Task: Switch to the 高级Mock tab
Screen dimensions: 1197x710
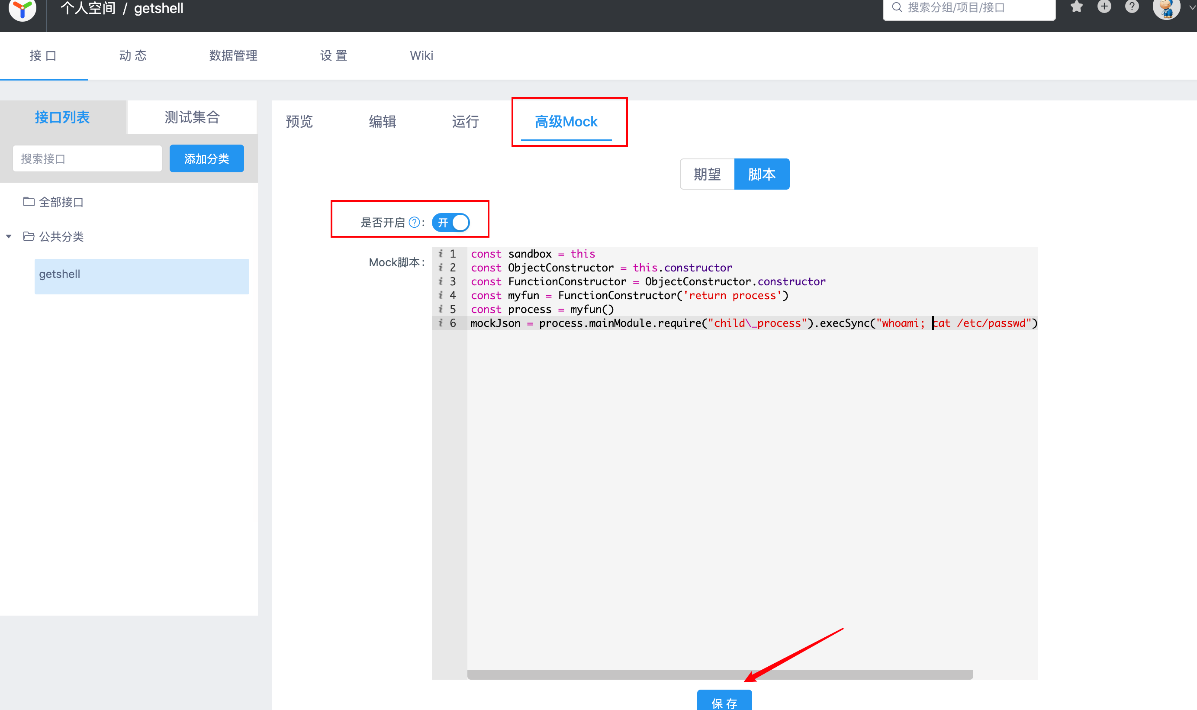Action: tap(566, 122)
